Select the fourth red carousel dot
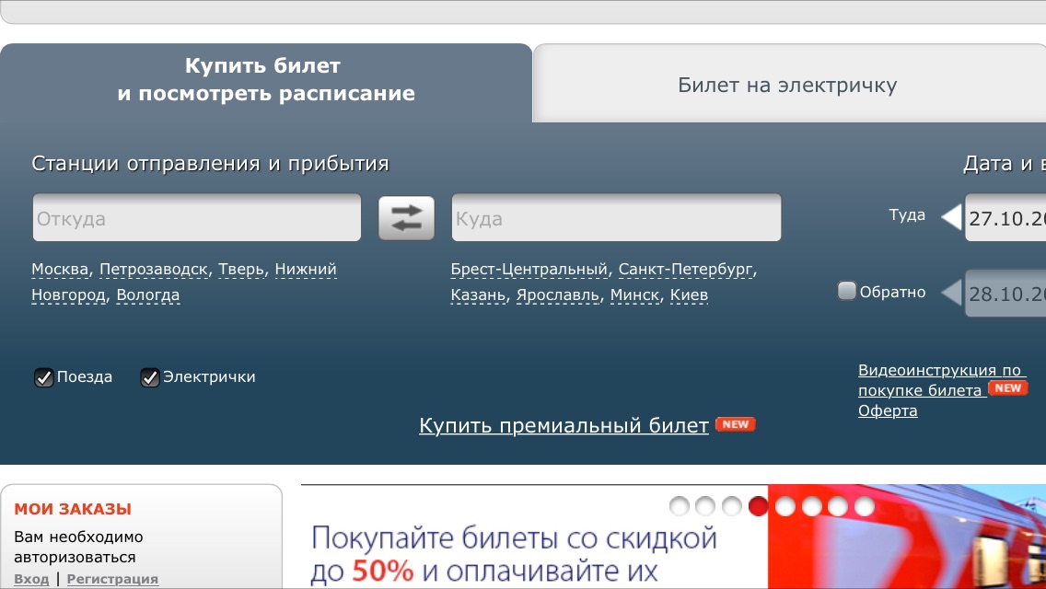 pos(758,506)
